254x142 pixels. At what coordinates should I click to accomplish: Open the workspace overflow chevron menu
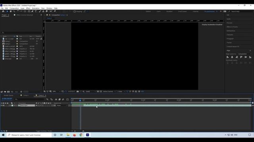(221, 11)
